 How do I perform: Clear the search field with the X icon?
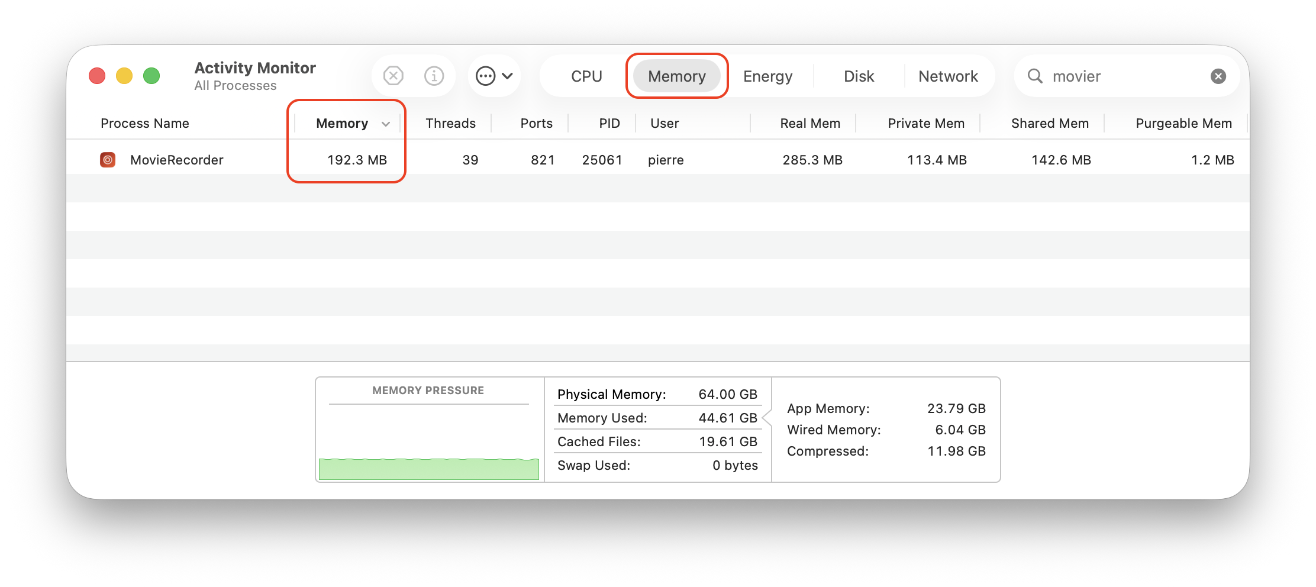pyautogui.click(x=1218, y=76)
